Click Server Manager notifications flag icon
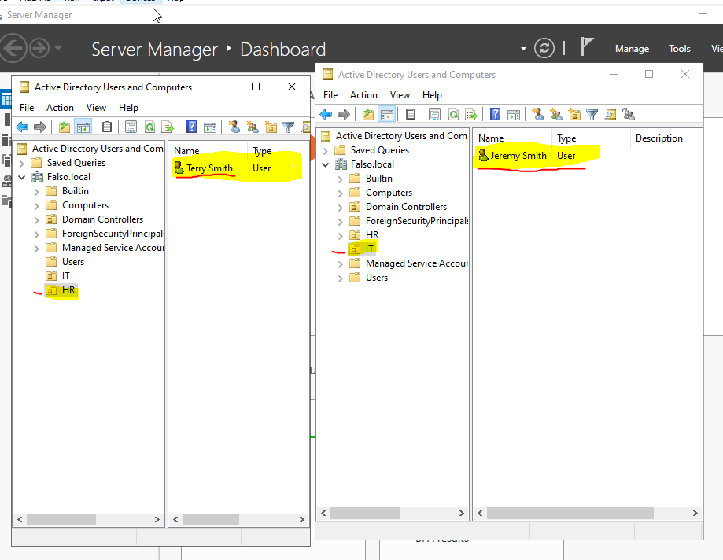723x560 pixels. [x=587, y=46]
